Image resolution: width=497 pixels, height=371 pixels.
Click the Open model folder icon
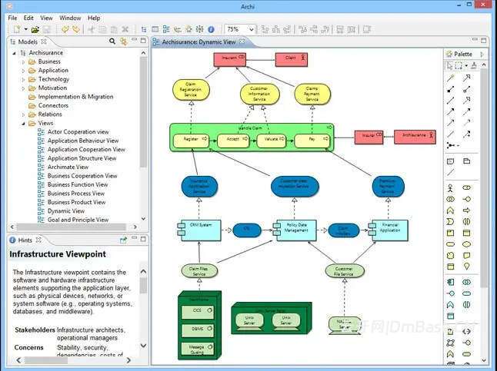coord(35,30)
